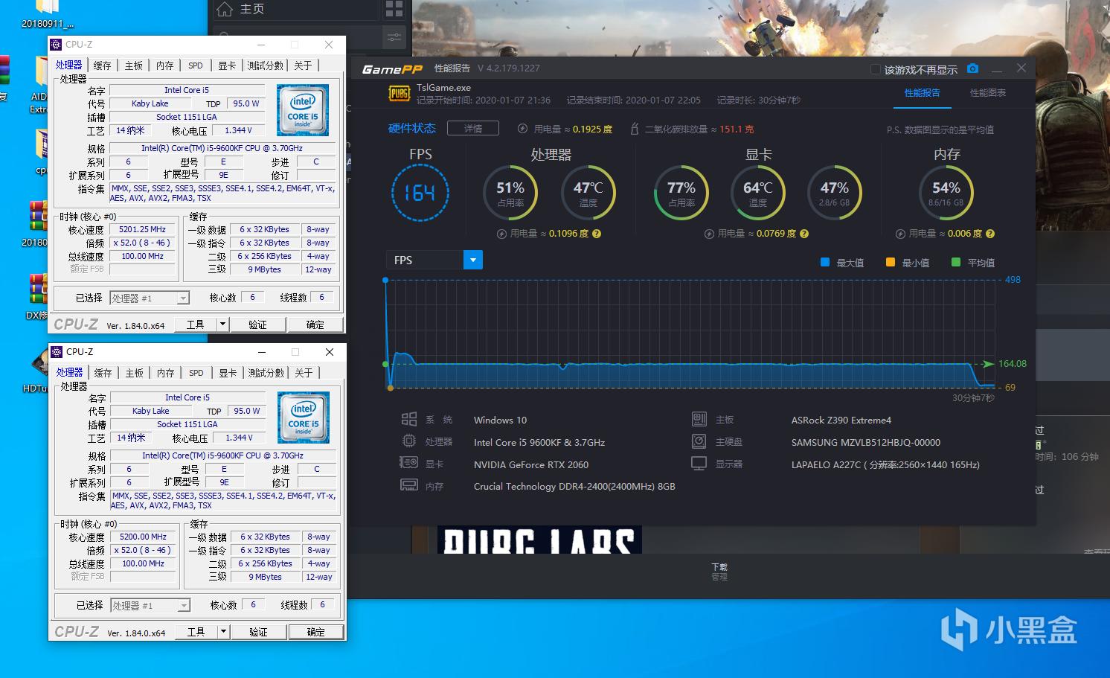The image size is (1110, 678).
Task: Click the GPU power usage help icon
Action: click(804, 234)
